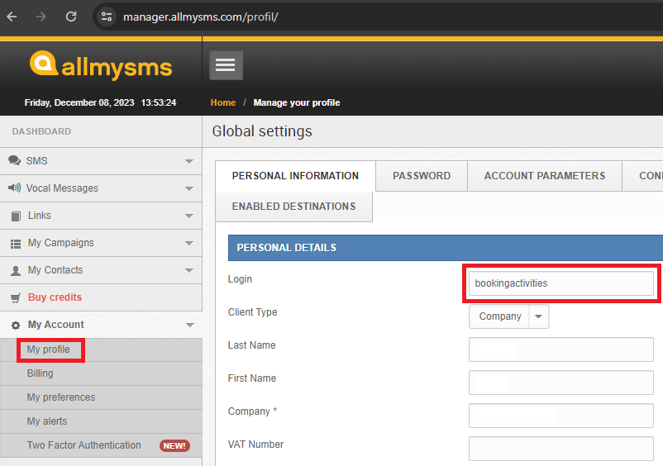The image size is (663, 466).
Task: Click the allmysms logo
Action: (101, 65)
